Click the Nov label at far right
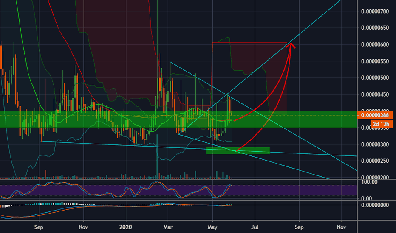 [x=342, y=227]
